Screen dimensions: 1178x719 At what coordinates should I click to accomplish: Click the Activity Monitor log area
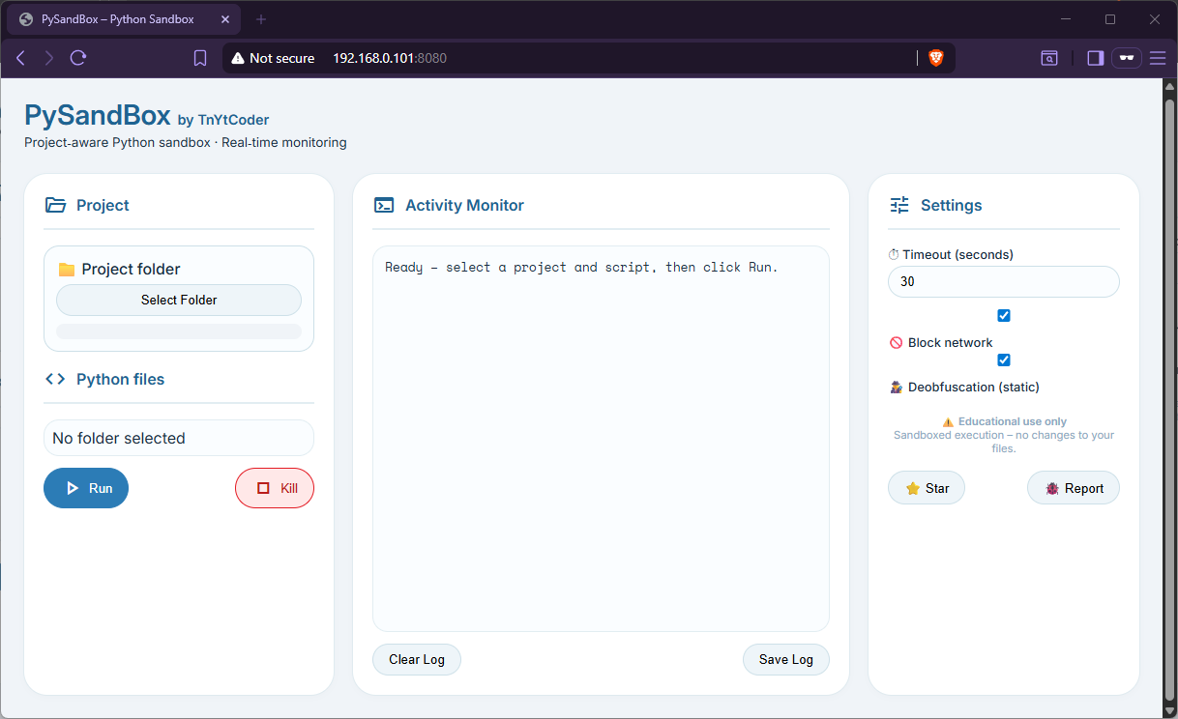[x=601, y=439]
